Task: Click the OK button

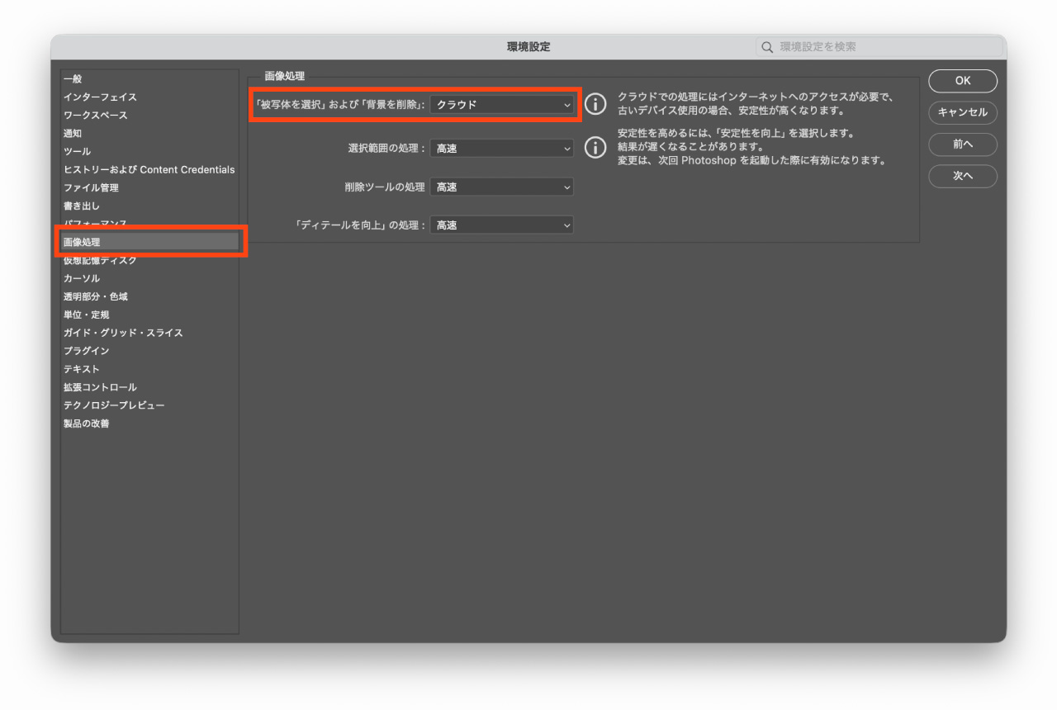Action: [x=963, y=81]
